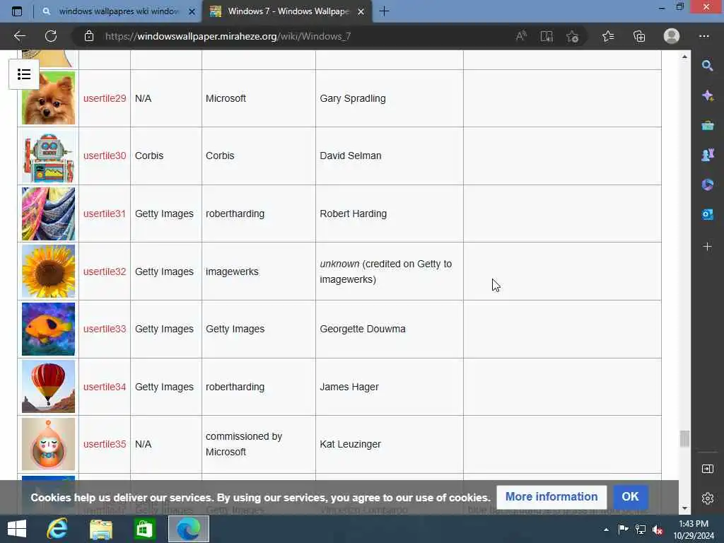Open Microsoft Store from the taskbar

tap(144, 529)
